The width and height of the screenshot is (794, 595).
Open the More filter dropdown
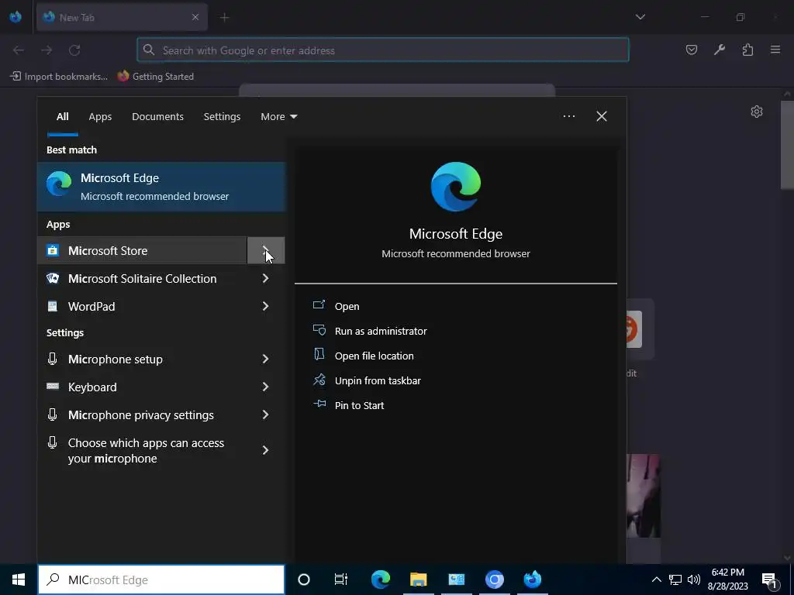(279, 116)
